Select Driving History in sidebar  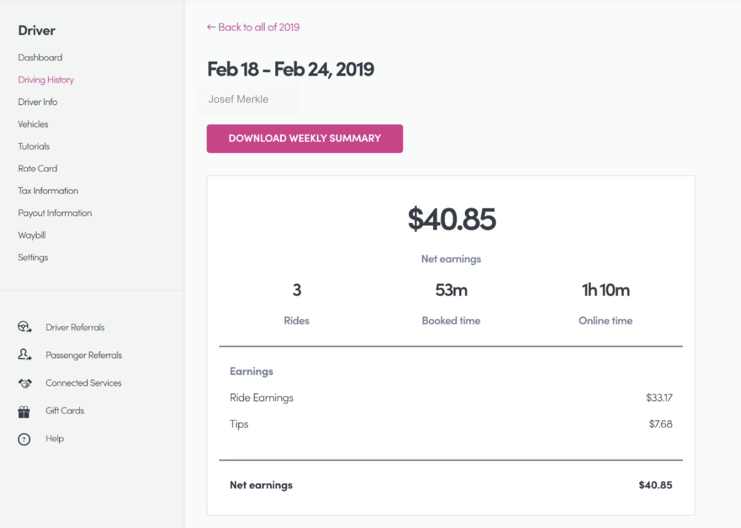click(46, 80)
